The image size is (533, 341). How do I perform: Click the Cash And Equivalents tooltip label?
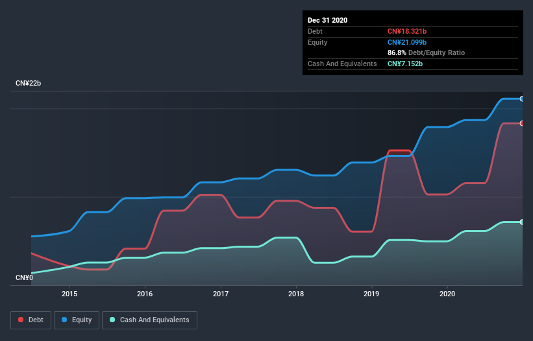[x=342, y=64]
